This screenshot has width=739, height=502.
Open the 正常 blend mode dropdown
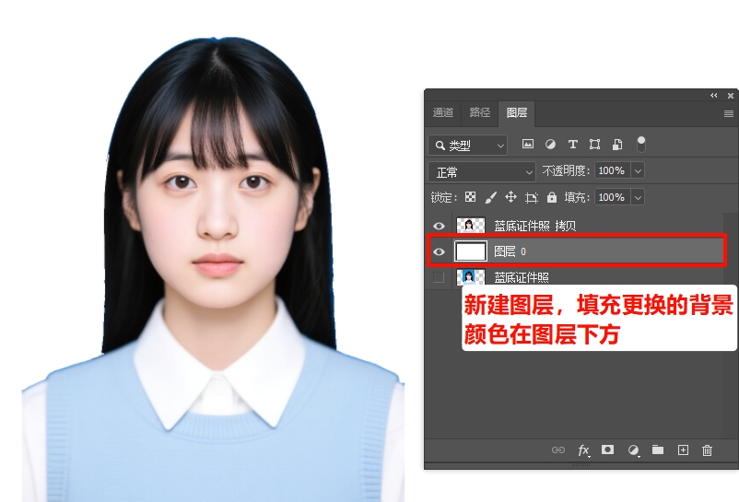[x=482, y=172]
